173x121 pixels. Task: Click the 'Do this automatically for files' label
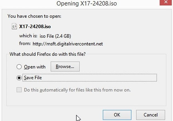point(77,90)
